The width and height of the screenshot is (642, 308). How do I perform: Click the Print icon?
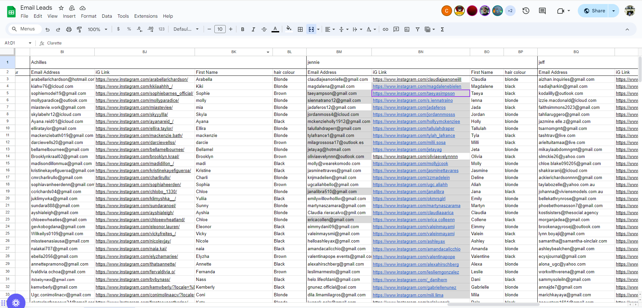coord(69,29)
